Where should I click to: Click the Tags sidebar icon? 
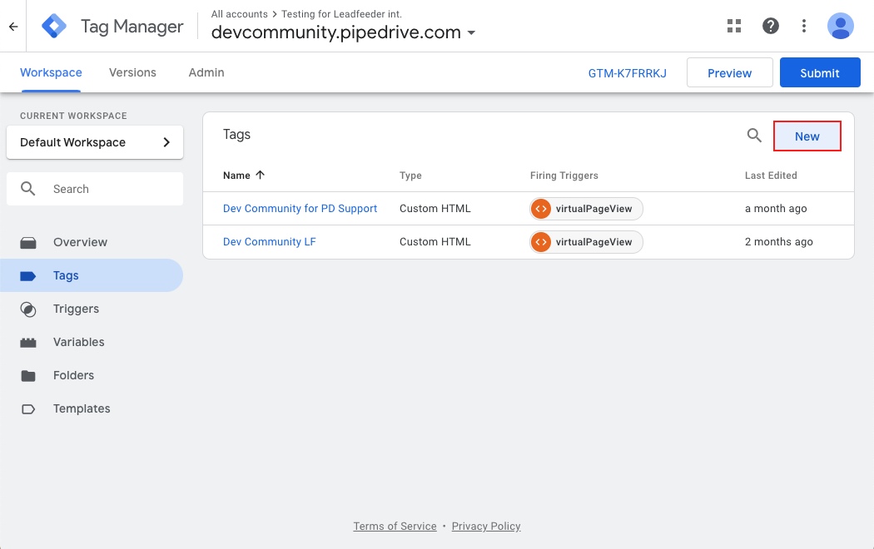pyautogui.click(x=27, y=275)
